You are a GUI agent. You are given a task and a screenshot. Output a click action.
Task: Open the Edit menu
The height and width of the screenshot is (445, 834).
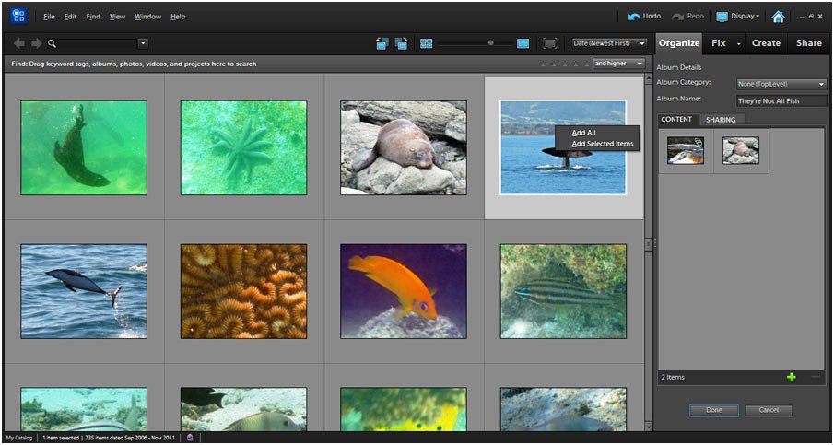[70, 17]
